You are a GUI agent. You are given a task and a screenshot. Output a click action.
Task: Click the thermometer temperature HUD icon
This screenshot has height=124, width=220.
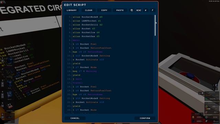point(206,112)
